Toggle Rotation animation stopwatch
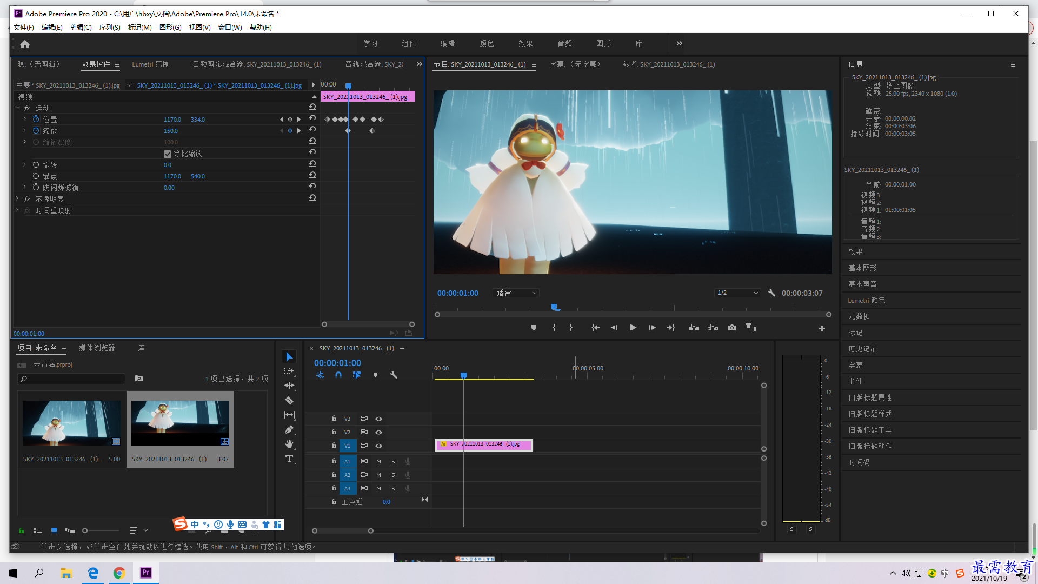This screenshot has height=584, width=1038. point(36,164)
